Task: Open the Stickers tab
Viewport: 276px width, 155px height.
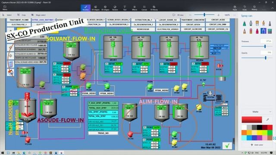Action: click(x=115, y=8)
